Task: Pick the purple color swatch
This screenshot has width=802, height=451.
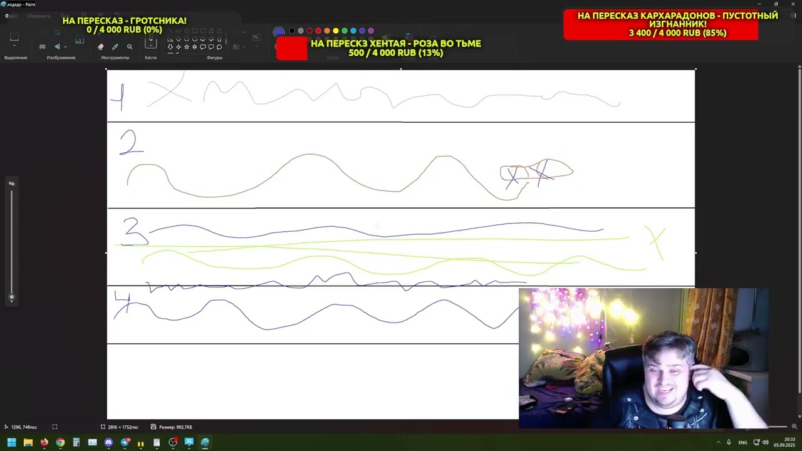Action: (371, 31)
